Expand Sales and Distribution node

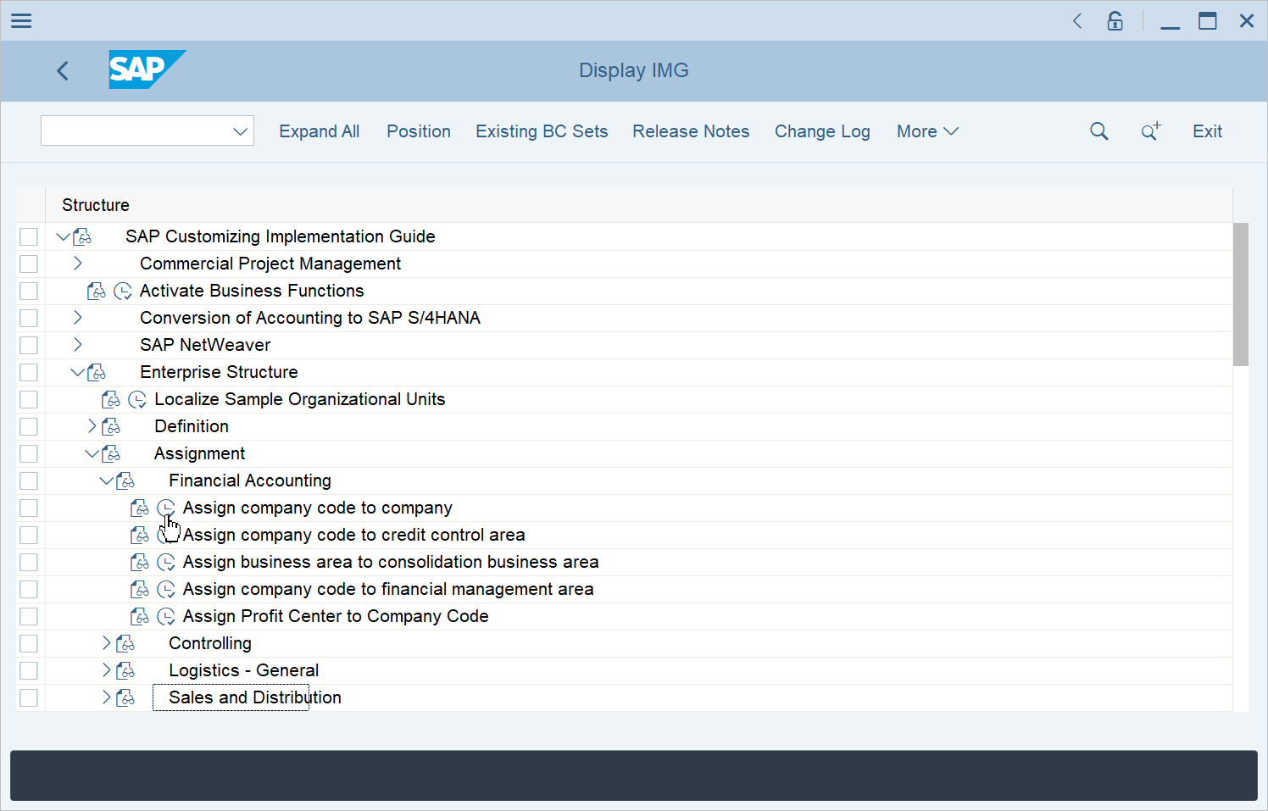[107, 697]
